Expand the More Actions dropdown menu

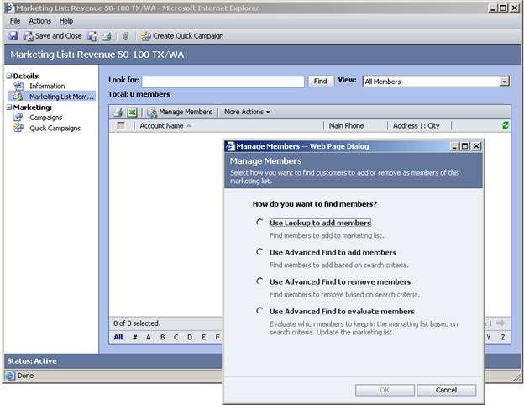(x=247, y=112)
